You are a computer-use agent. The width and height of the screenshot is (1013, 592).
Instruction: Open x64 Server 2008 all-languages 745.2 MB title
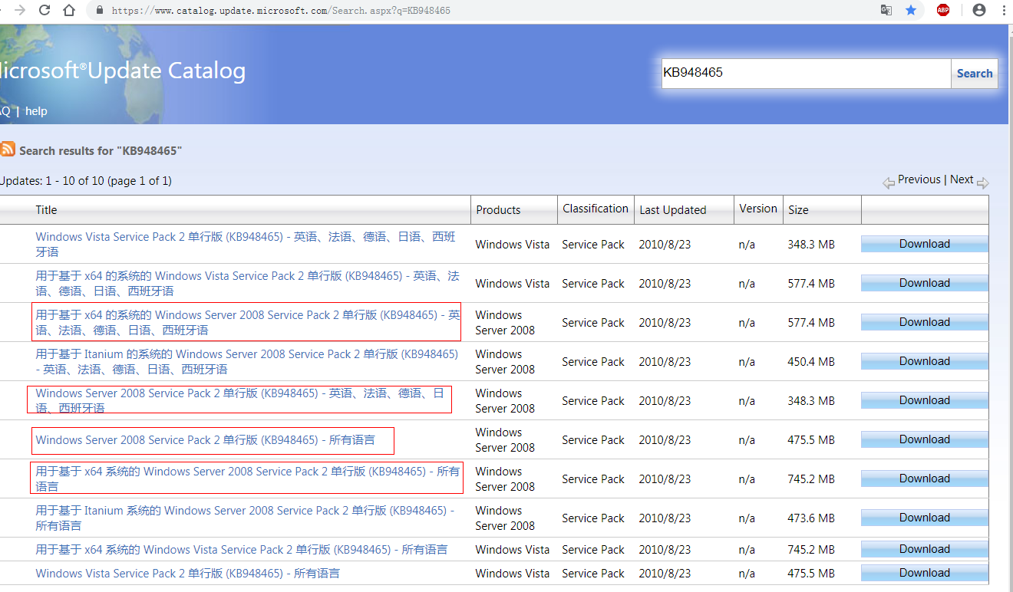point(248,479)
